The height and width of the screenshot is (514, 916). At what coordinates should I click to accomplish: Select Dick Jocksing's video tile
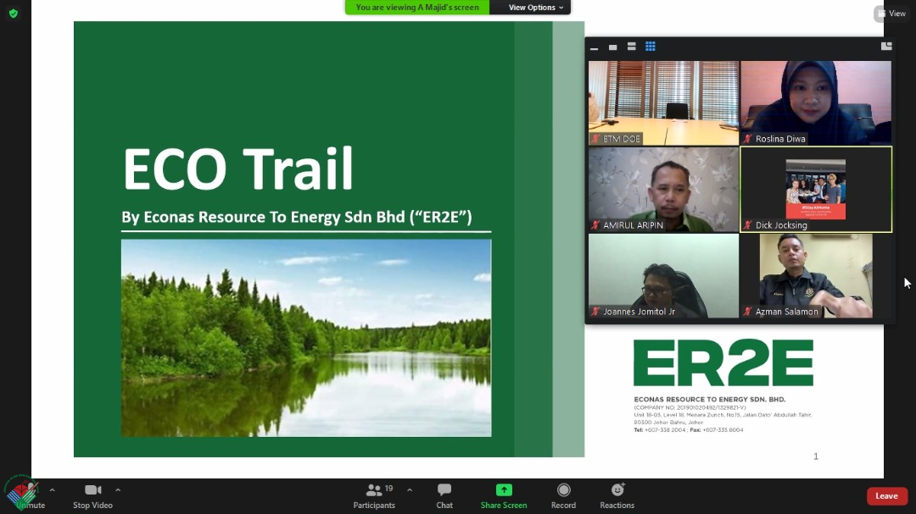[x=816, y=190]
